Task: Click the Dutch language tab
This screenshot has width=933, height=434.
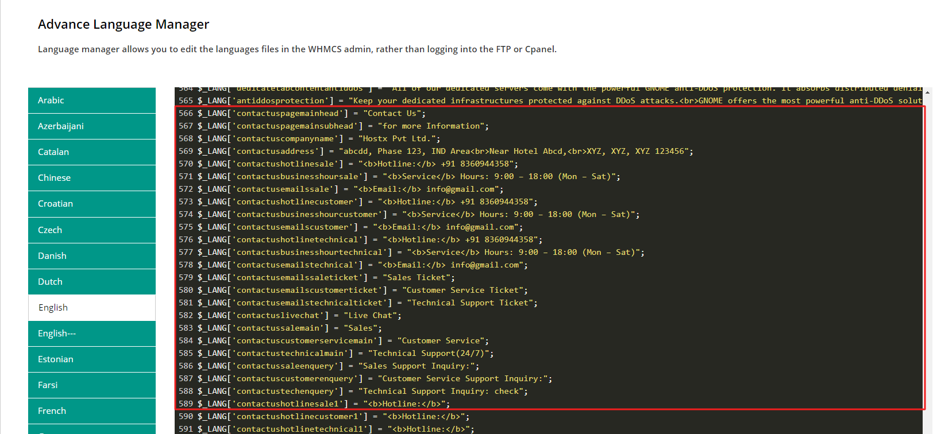Action: tap(91, 282)
